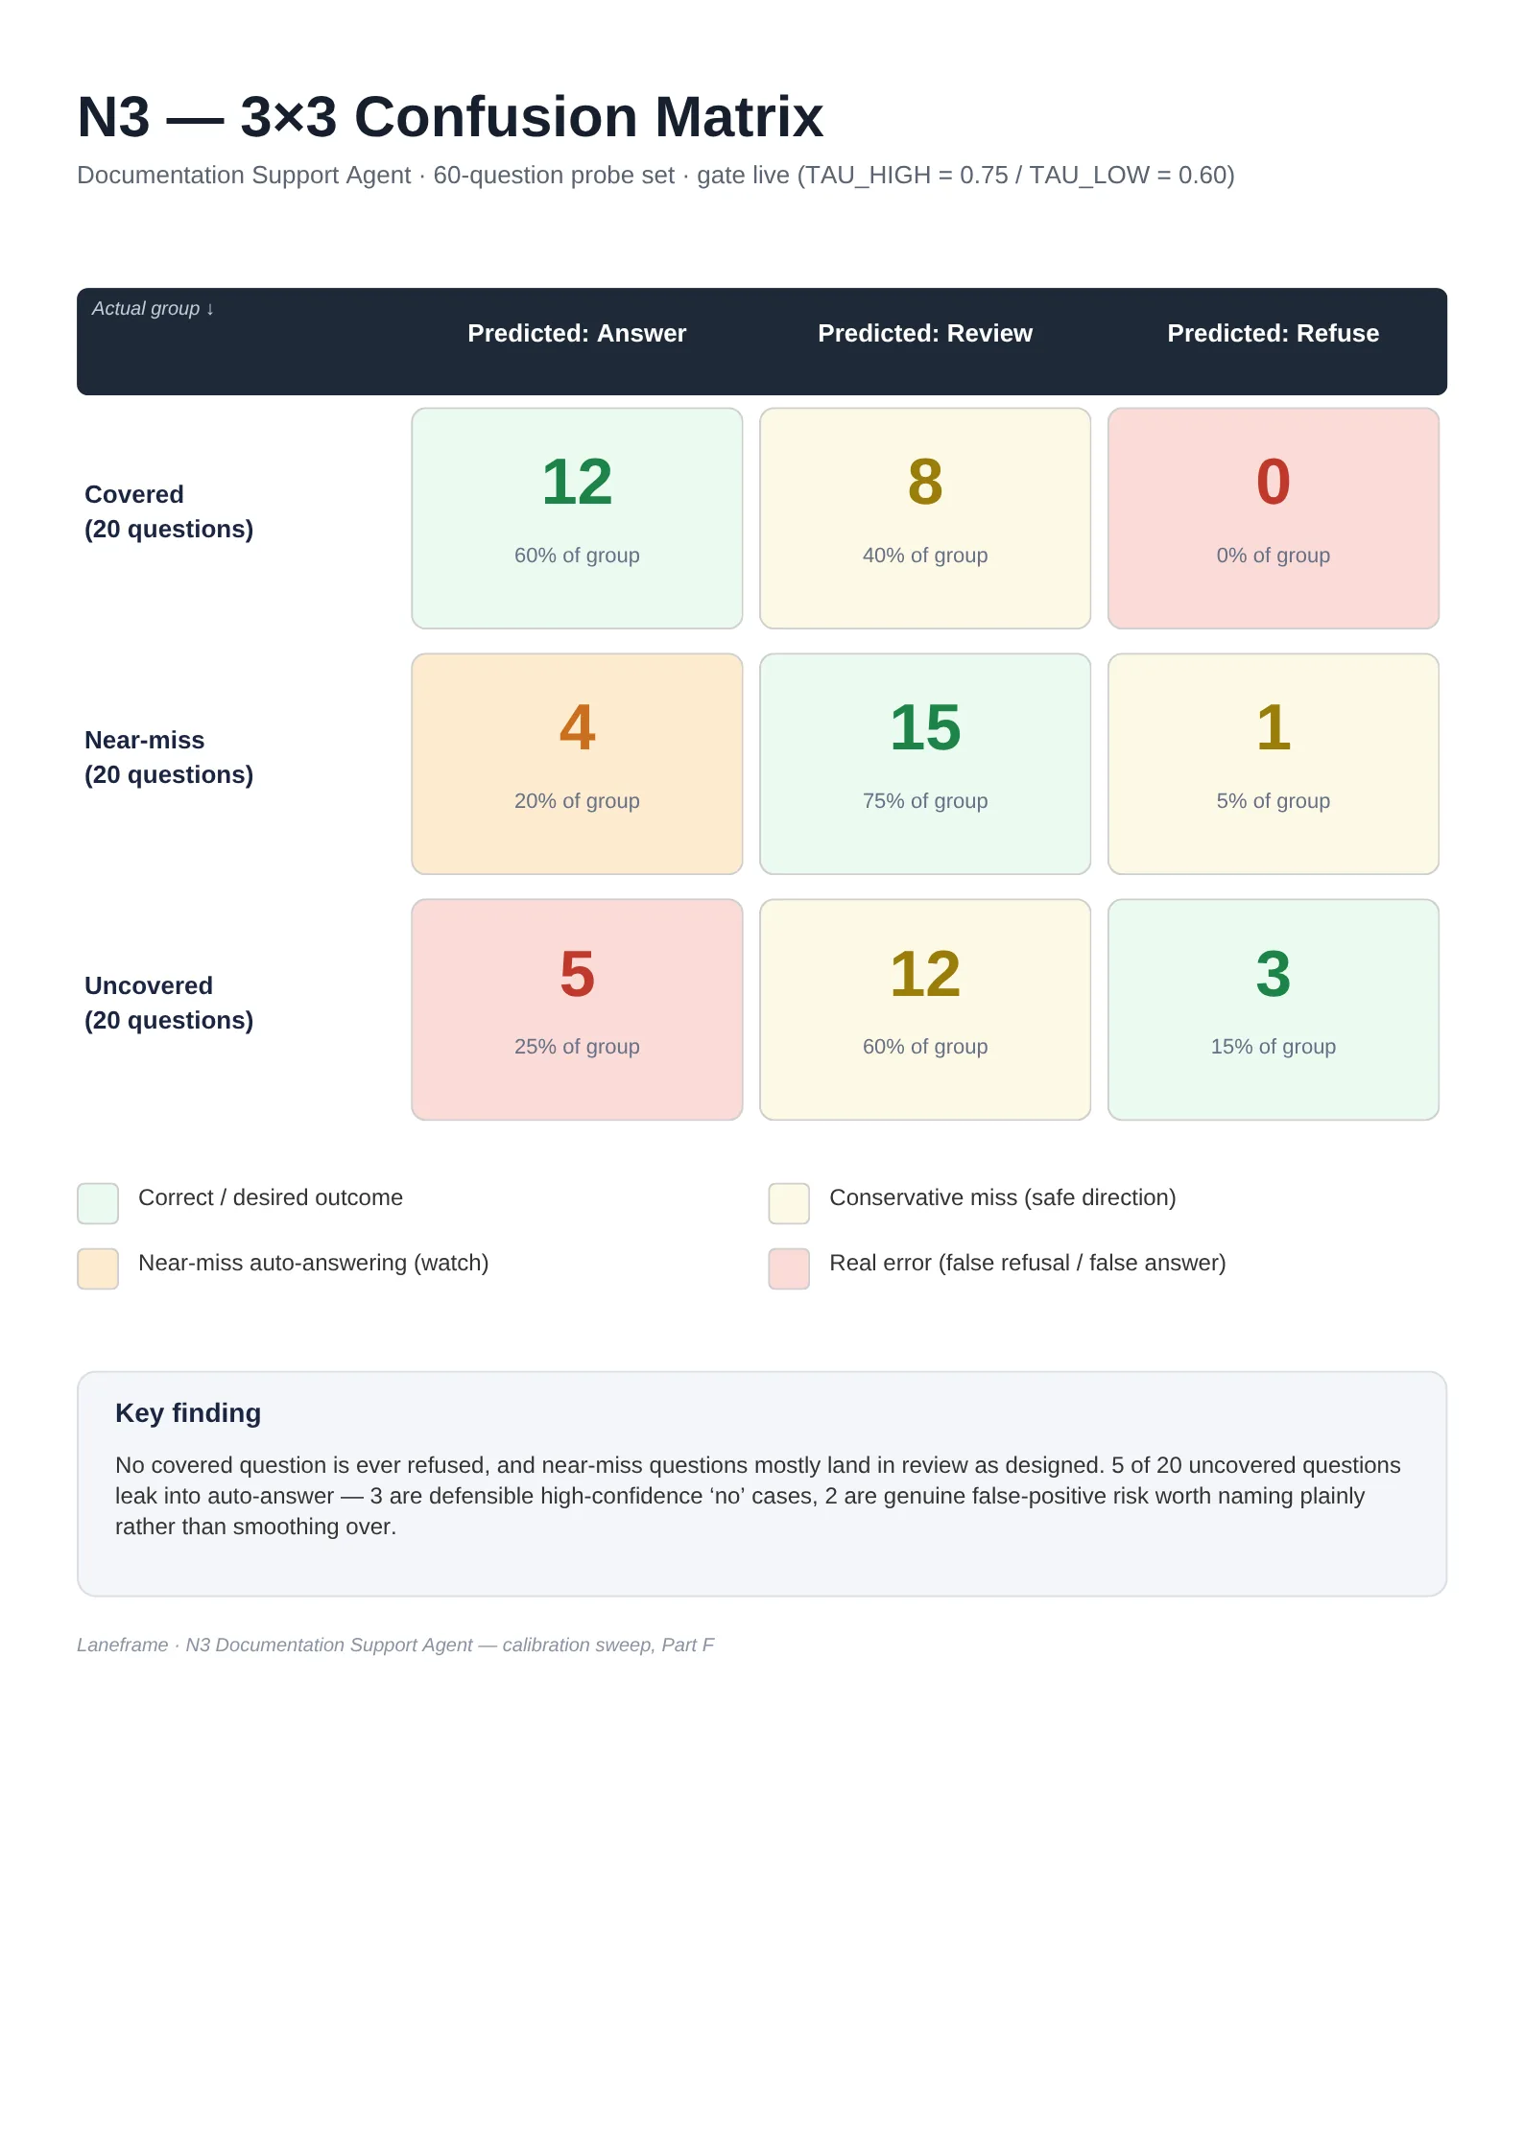Click the "Real error (false refusal / false answer)" label
The width and height of the screenshot is (1524, 2155).
pos(1028,1263)
